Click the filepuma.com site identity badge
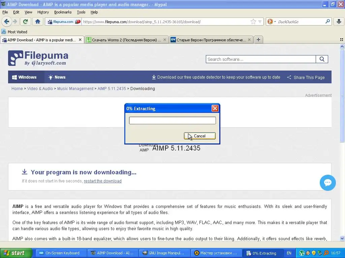Image resolution: width=345 pixels, height=258 pixels. tap(64, 22)
